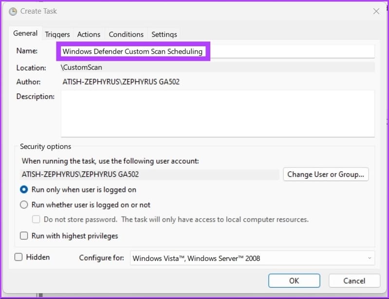Click into the task Name field
The height and width of the screenshot is (299, 389).
tap(218, 51)
